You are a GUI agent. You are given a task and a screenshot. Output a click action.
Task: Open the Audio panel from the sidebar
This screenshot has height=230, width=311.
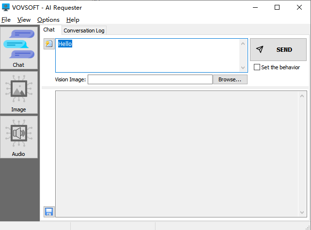tap(19, 137)
